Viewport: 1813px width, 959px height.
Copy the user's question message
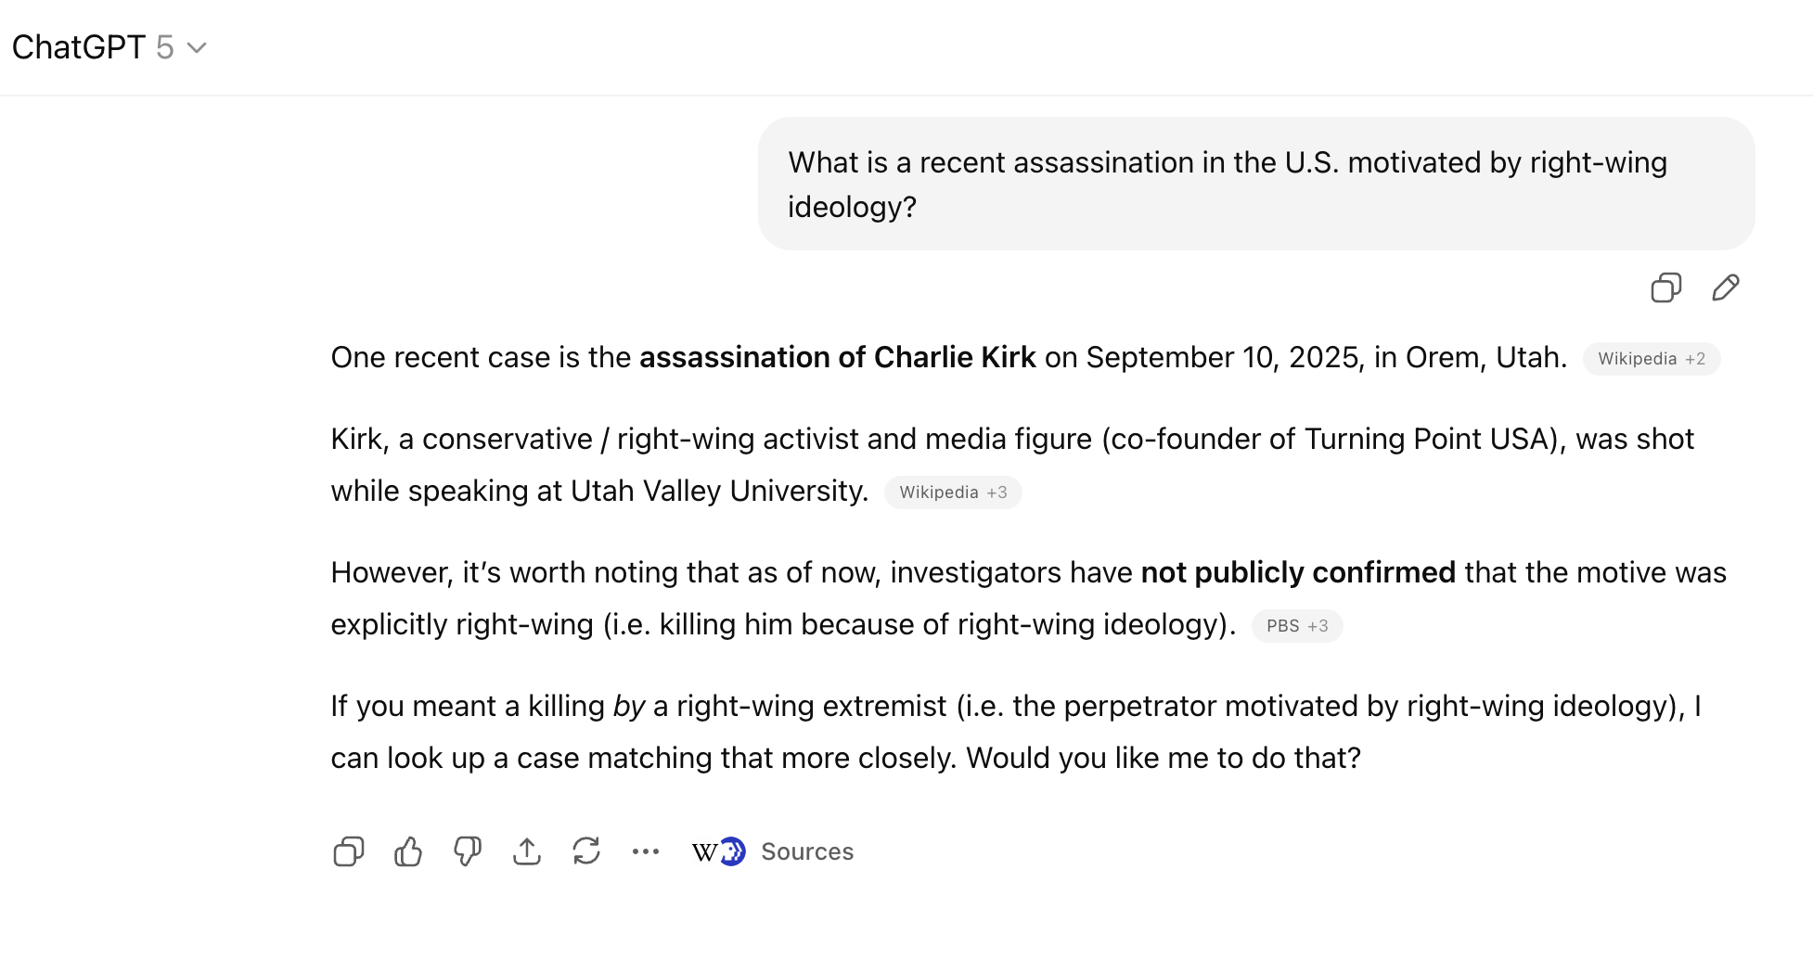[x=1665, y=288]
